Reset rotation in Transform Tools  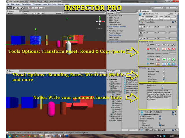(x=169, y=45)
